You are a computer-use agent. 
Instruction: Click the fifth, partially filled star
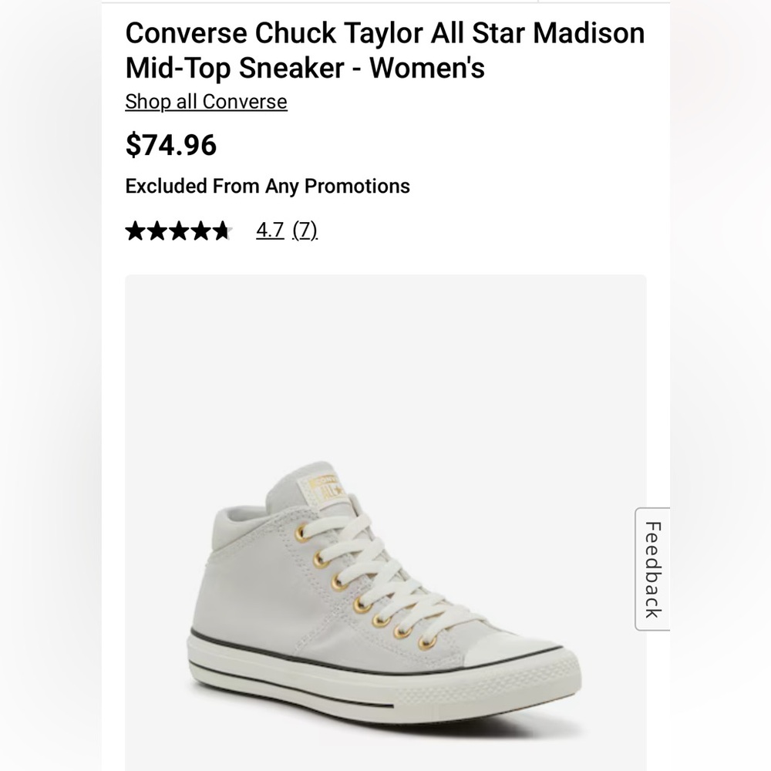point(222,230)
